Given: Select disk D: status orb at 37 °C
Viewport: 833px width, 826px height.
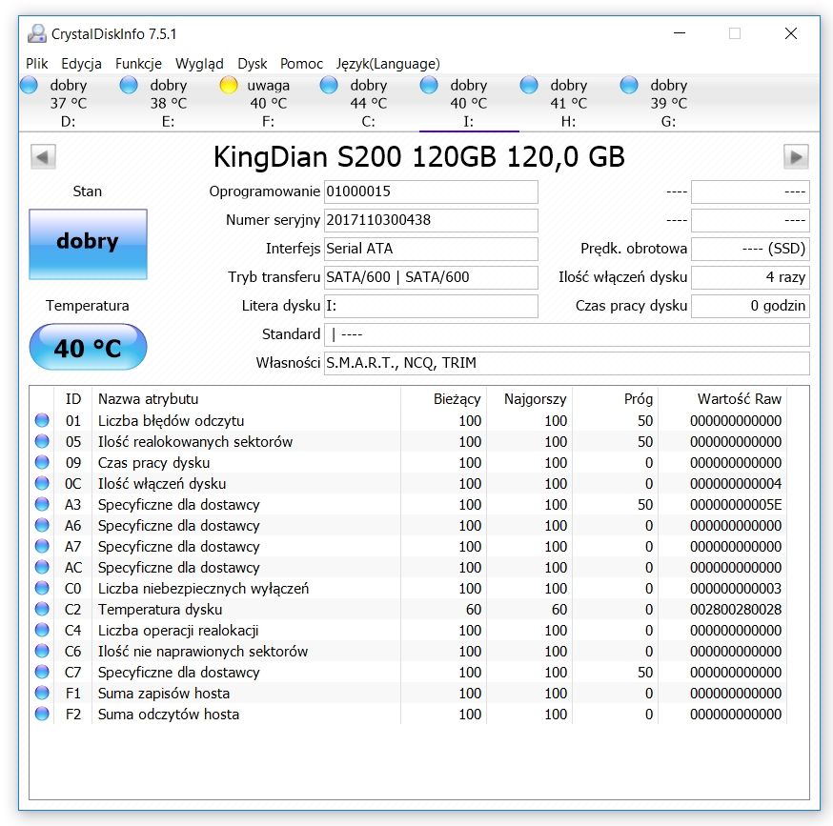Looking at the screenshot, I should click(30, 85).
